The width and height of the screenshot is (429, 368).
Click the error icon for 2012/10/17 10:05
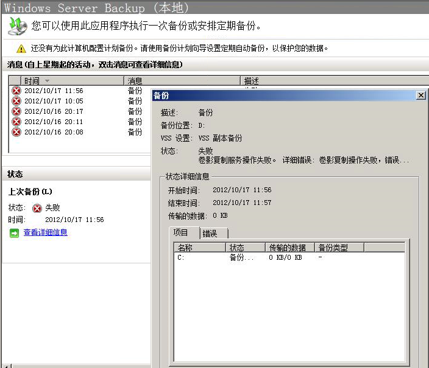pos(16,101)
